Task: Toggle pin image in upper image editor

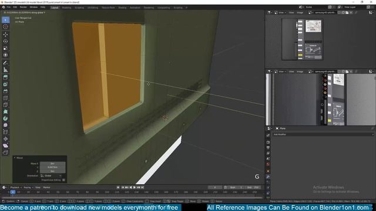Action: [x=356, y=12]
